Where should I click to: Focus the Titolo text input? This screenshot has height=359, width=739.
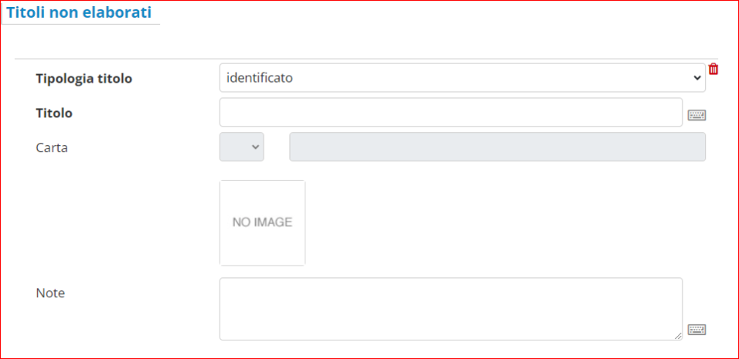pyautogui.click(x=451, y=113)
